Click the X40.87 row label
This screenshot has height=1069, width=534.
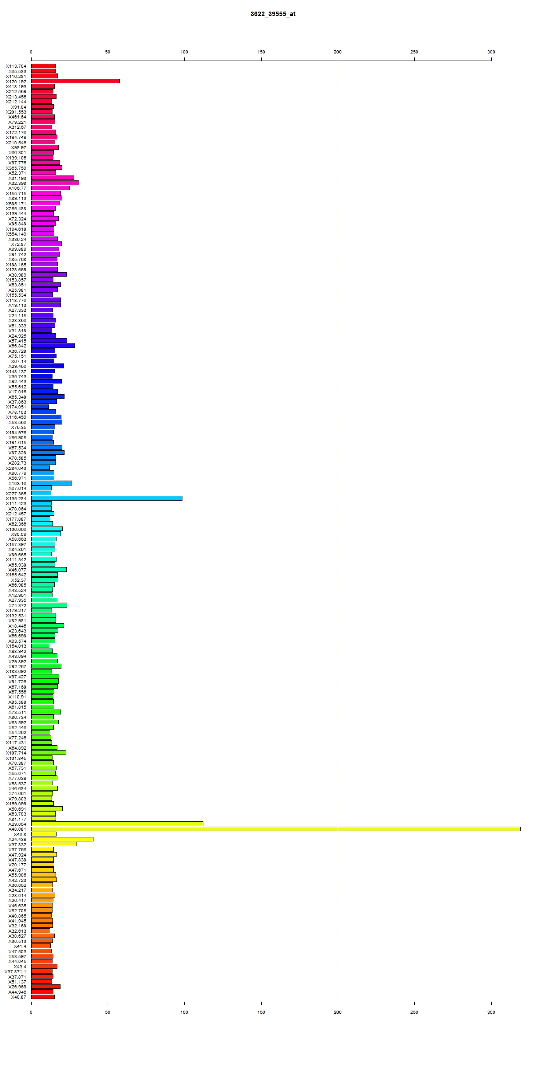(x=19, y=997)
